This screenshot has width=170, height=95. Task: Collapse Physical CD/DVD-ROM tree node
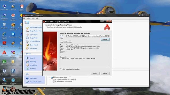tap(50, 78)
